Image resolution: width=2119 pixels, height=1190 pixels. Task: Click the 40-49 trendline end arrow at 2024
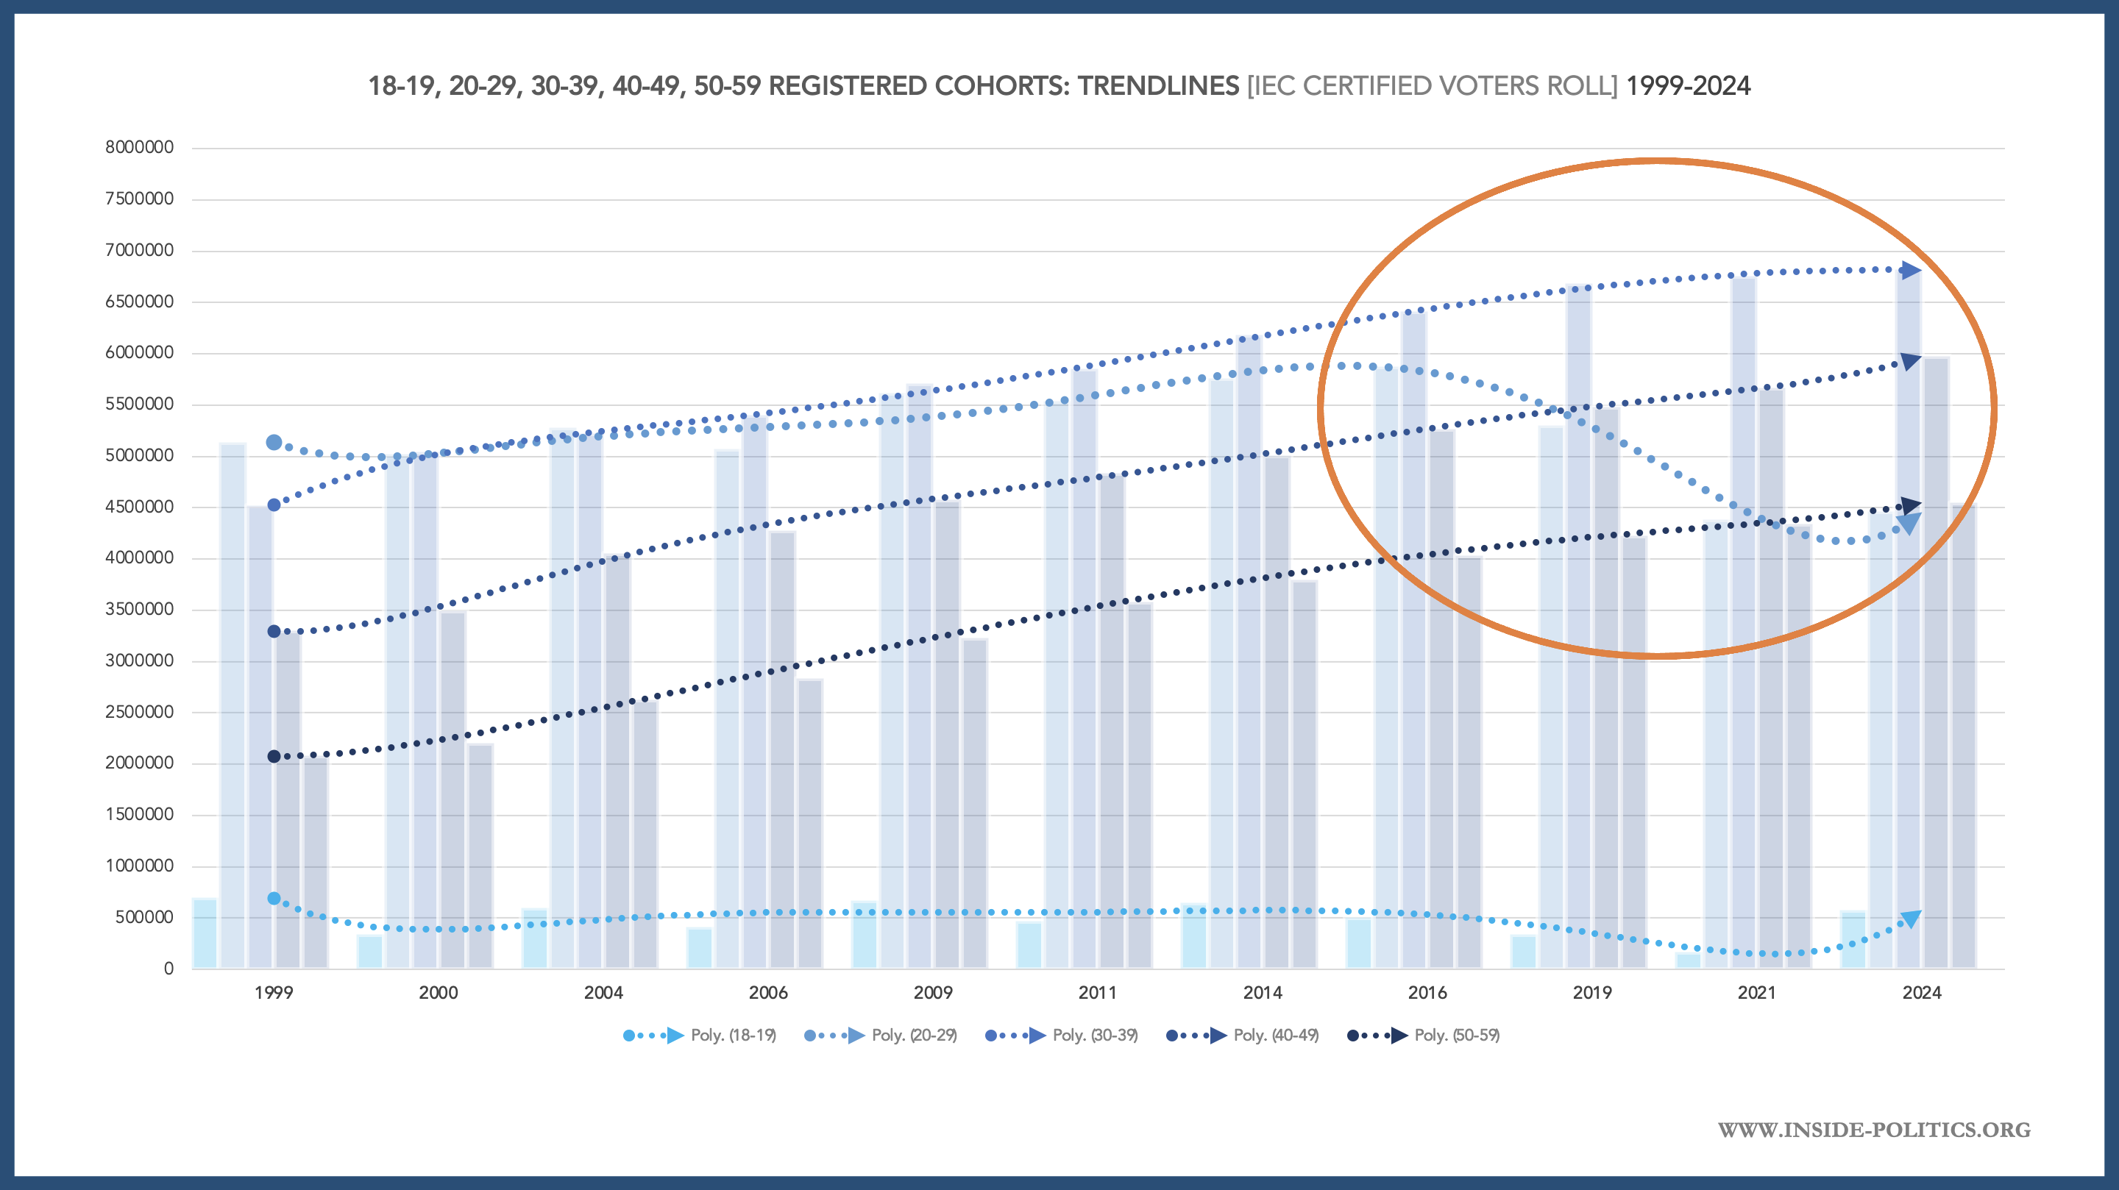(x=1910, y=362)
